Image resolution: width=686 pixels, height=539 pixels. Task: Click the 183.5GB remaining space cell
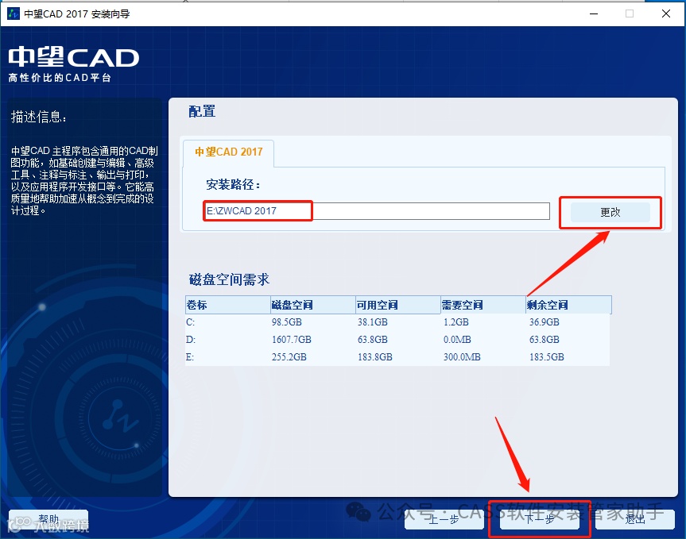[x=546, y=357]
